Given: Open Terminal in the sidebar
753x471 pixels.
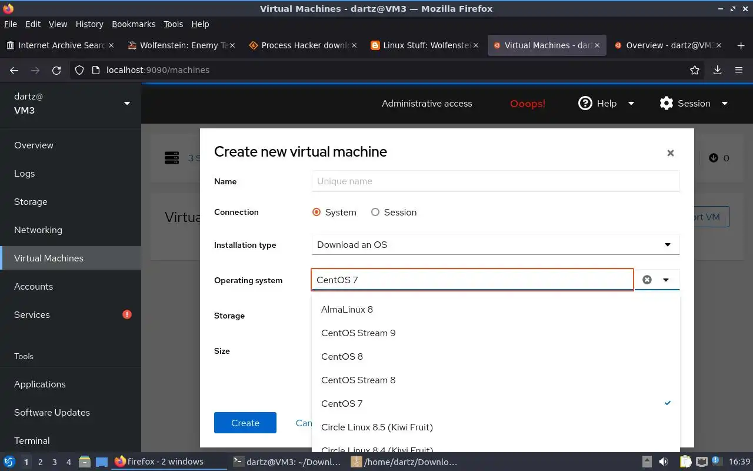Looking at the screenshot, I should pos(71,441).
